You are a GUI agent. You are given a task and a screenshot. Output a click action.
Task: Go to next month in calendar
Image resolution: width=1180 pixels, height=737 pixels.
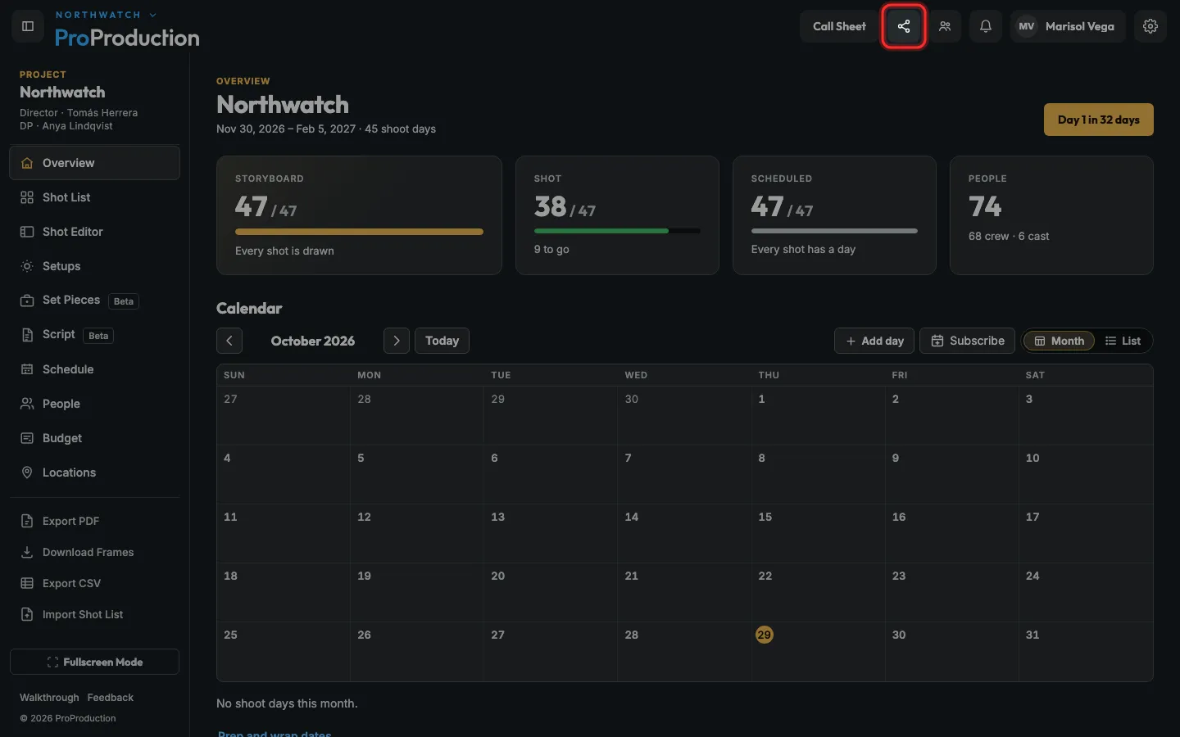(397, 341)
